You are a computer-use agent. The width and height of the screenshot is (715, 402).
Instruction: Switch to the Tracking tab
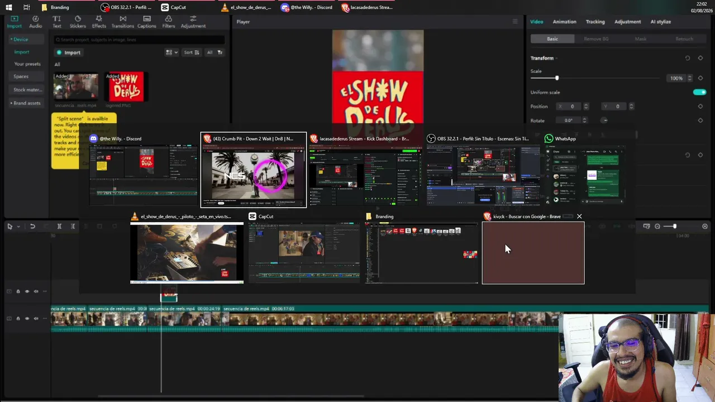pyautogui.click(x=595, y=22)
